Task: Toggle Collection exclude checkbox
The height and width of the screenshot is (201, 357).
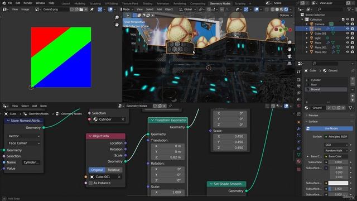Action: pos(343,20)
